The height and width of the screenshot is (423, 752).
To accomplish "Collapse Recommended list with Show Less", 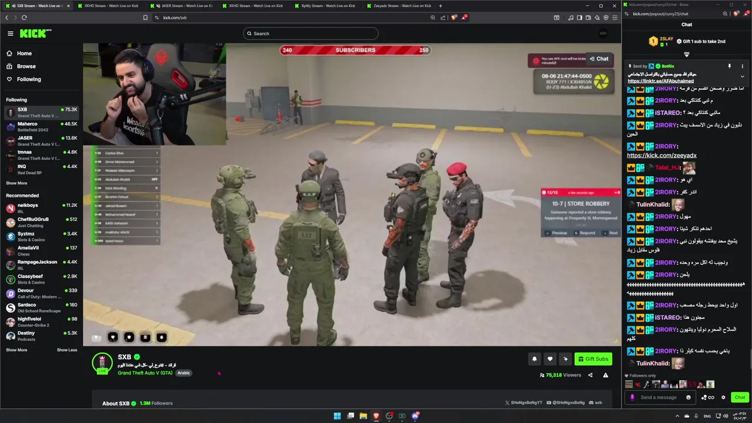I will (67, 350).
